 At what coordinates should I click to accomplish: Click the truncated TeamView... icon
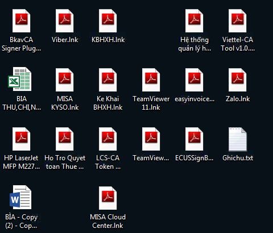[151, 139]
